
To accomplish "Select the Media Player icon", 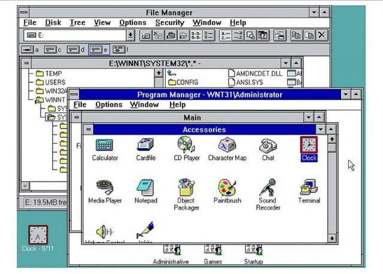I will (105, 188).
